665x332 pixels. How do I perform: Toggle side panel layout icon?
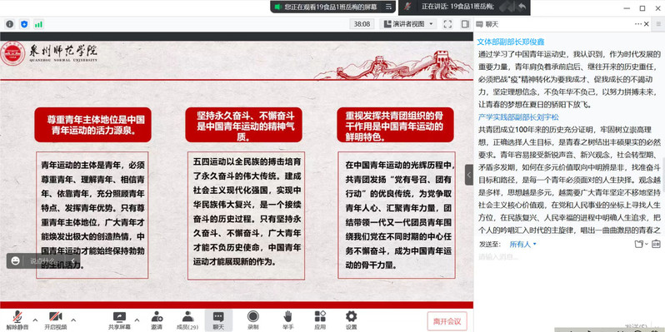[x=465, y=24]
